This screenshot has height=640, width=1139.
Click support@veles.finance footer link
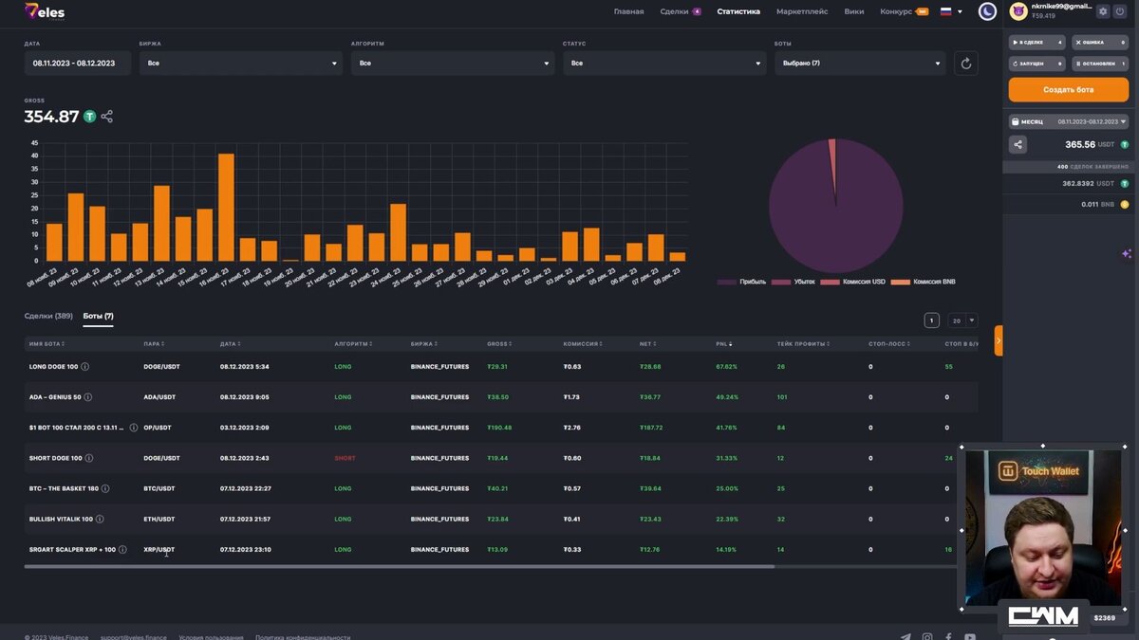(134, 637)
